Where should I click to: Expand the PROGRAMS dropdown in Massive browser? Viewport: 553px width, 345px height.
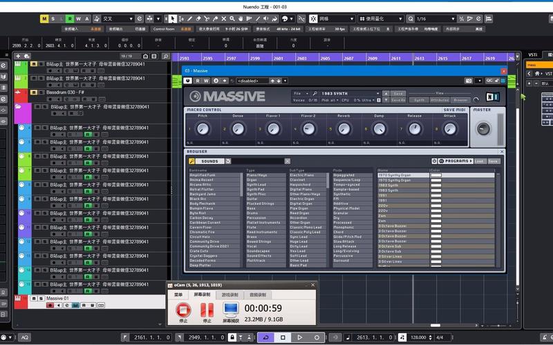click(x=456, y=161)
